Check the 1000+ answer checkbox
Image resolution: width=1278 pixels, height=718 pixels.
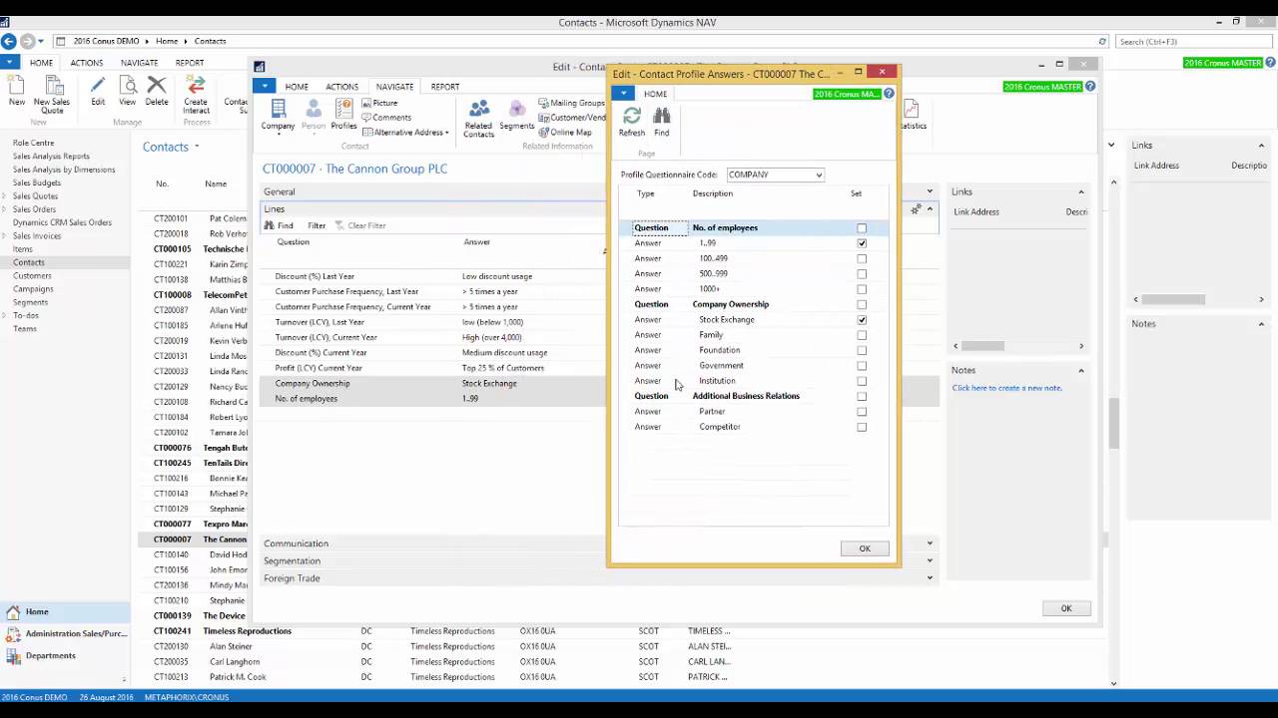pyautogui.click(x=862, y=289)
